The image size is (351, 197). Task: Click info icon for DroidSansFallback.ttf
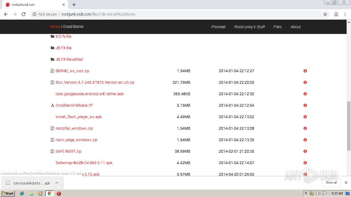pyautogui.click(x=305, y=105)
